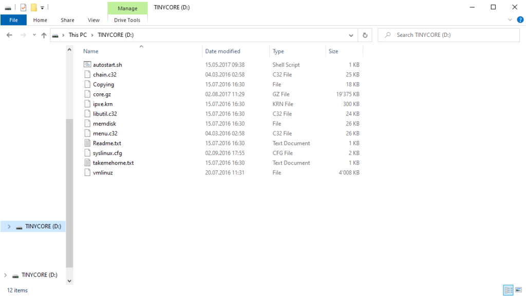Image resolution: width=526 pixels, height=296 pixels.
Task: Click the Properties icon in quick access toolbar
Action: click(x=23, y=7)
